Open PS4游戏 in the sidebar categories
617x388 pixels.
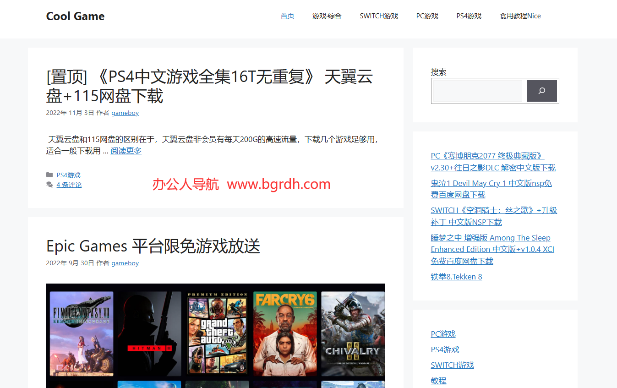pos(445,350)
